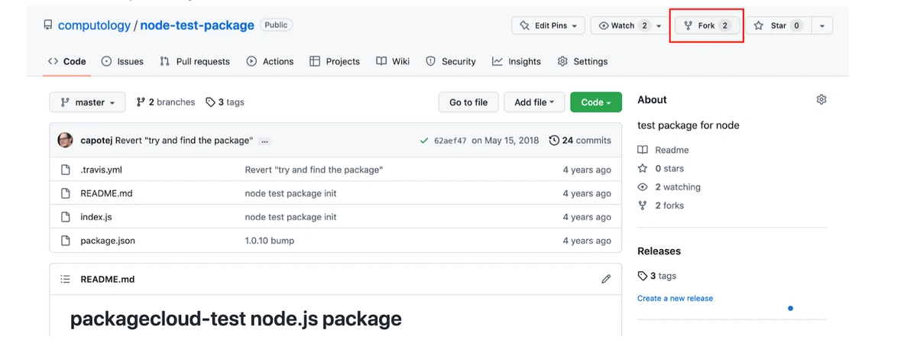This screenshot has width=917, height=359.
Task: Open the index.js file
Action: click(x=96, y=217)
